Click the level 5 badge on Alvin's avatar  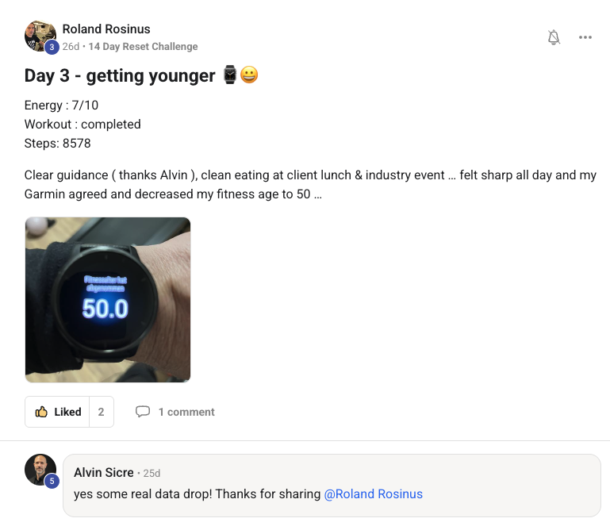(52, 481)
